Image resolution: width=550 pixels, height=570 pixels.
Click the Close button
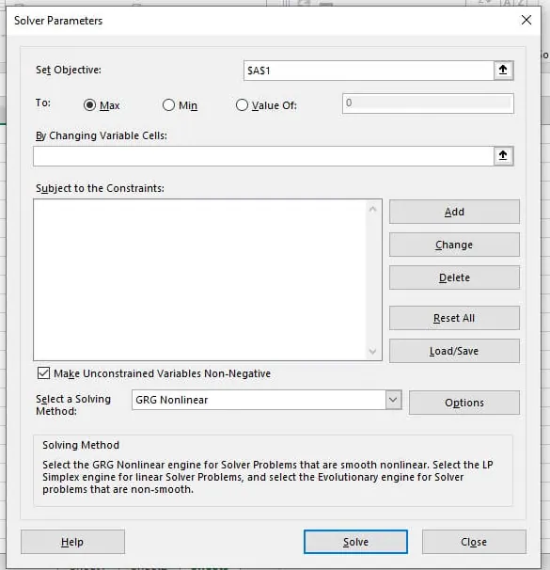474,542
